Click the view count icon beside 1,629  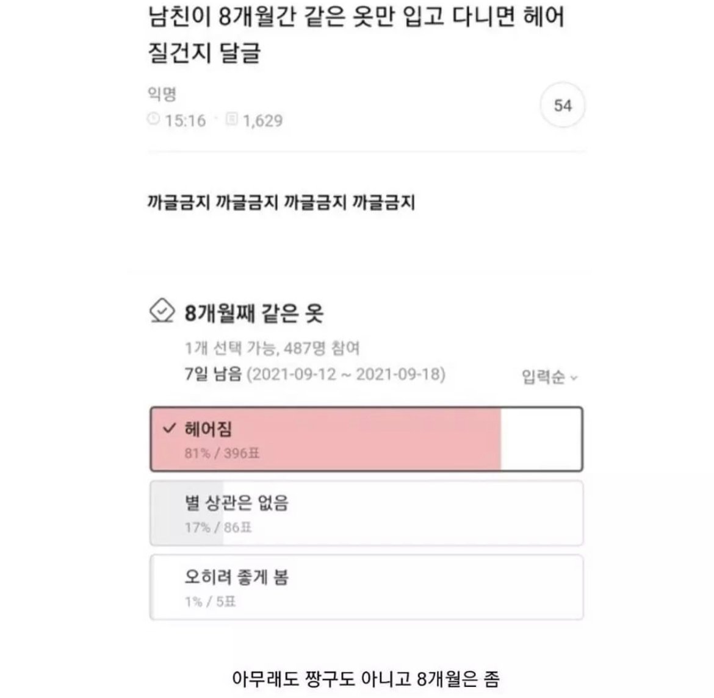pyautogui.click(x=232, y=119)
